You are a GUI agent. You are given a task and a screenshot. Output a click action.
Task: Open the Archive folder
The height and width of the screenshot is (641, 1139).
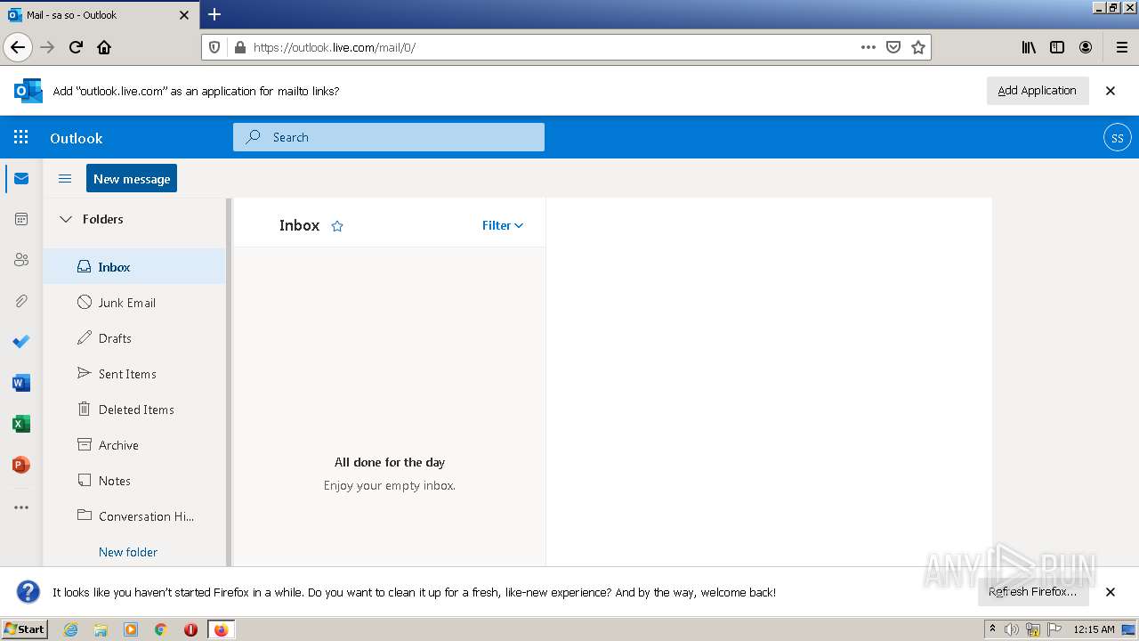(134, 445)
